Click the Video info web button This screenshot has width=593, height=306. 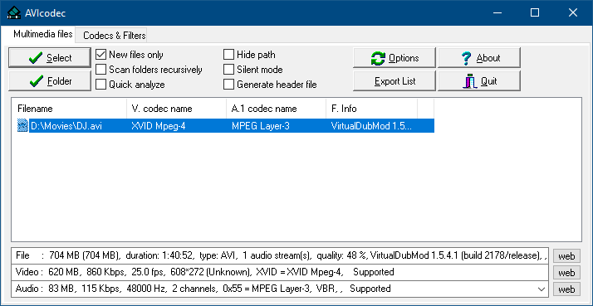pyautogui.click(x=566, y=272)
